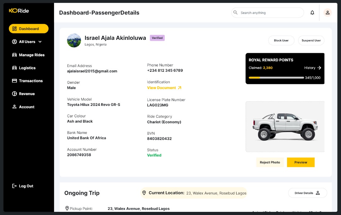Open History via the arrow in reward points
The width and height of the screenshot is (341, 215).
click(319, 68)
